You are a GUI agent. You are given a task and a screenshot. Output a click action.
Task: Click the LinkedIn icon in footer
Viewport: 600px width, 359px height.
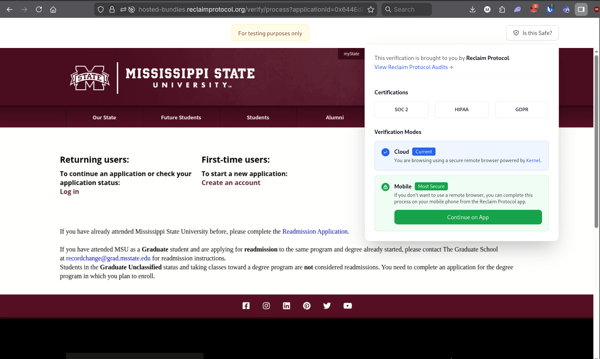click(287, 306)
